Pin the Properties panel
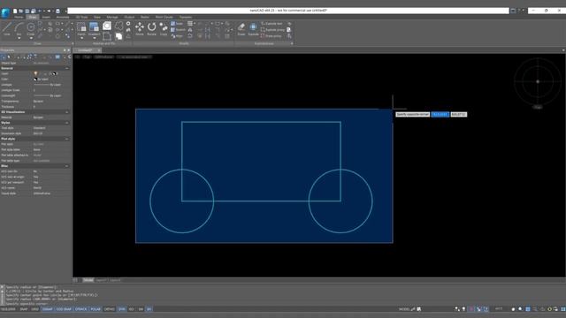 pos(65,50)
